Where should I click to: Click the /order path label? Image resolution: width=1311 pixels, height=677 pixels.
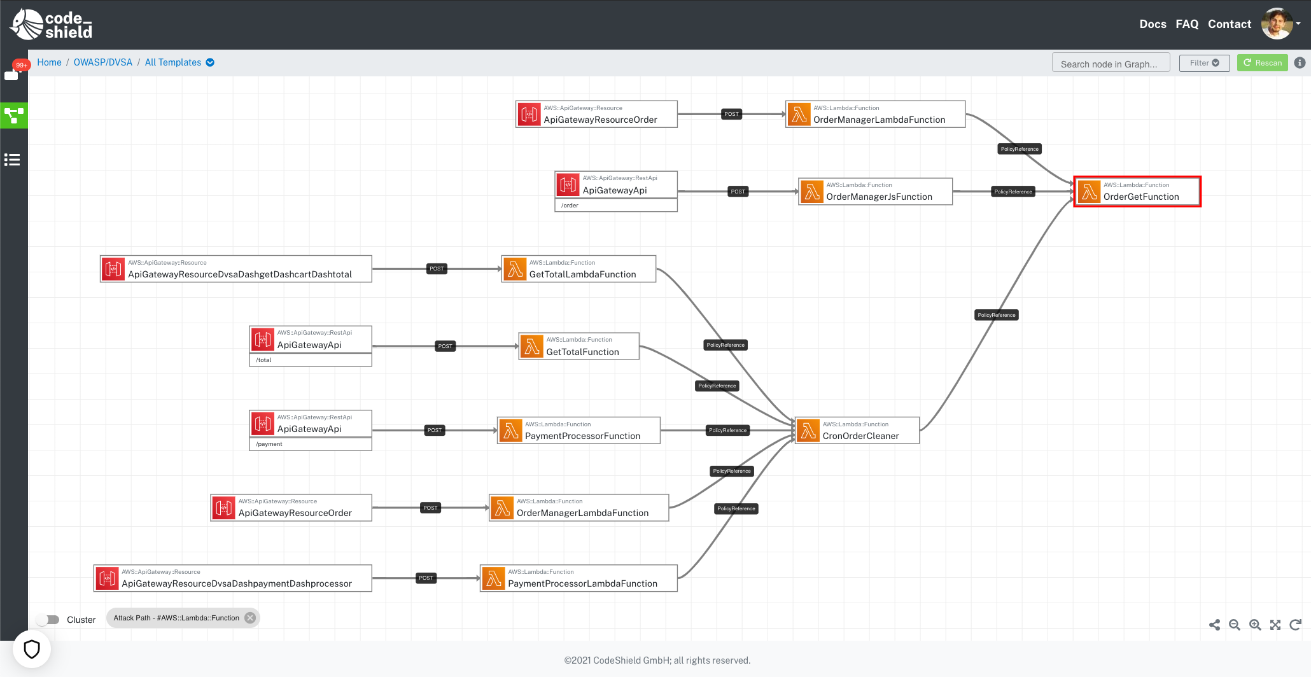pyautogui.click(x=570, y=206)
